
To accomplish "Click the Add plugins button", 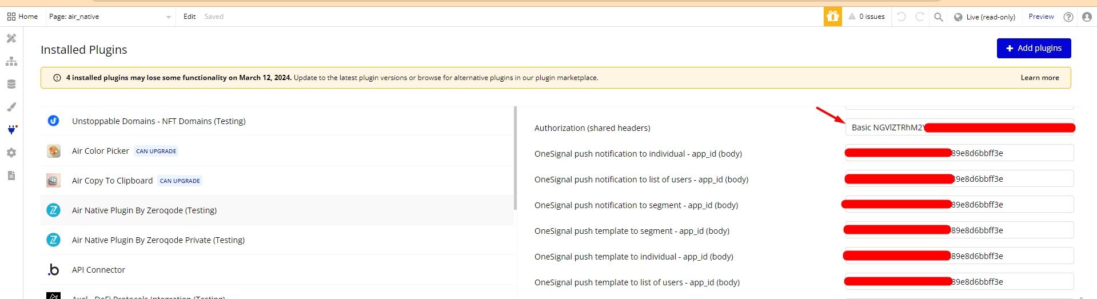I will tap(1034, 48).
